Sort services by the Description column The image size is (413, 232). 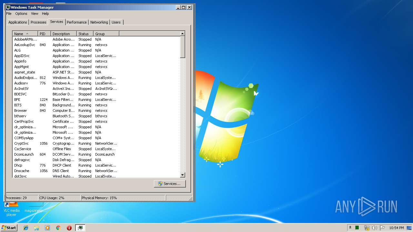click(x=64, y=34)
